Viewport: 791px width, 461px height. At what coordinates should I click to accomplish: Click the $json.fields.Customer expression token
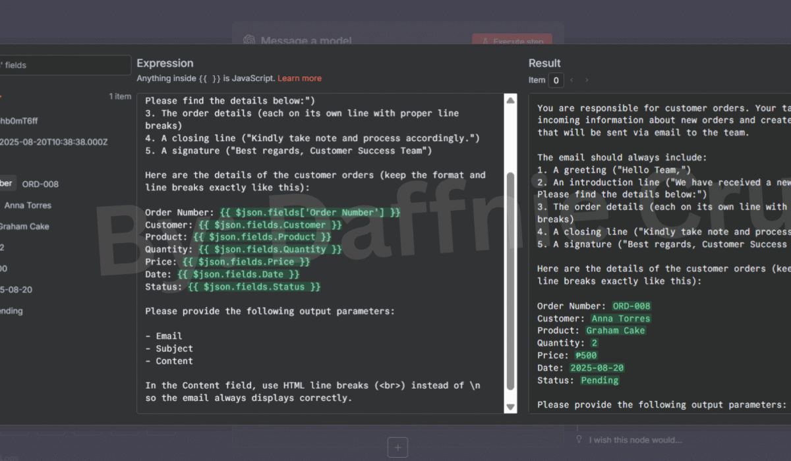click(270, 225)
